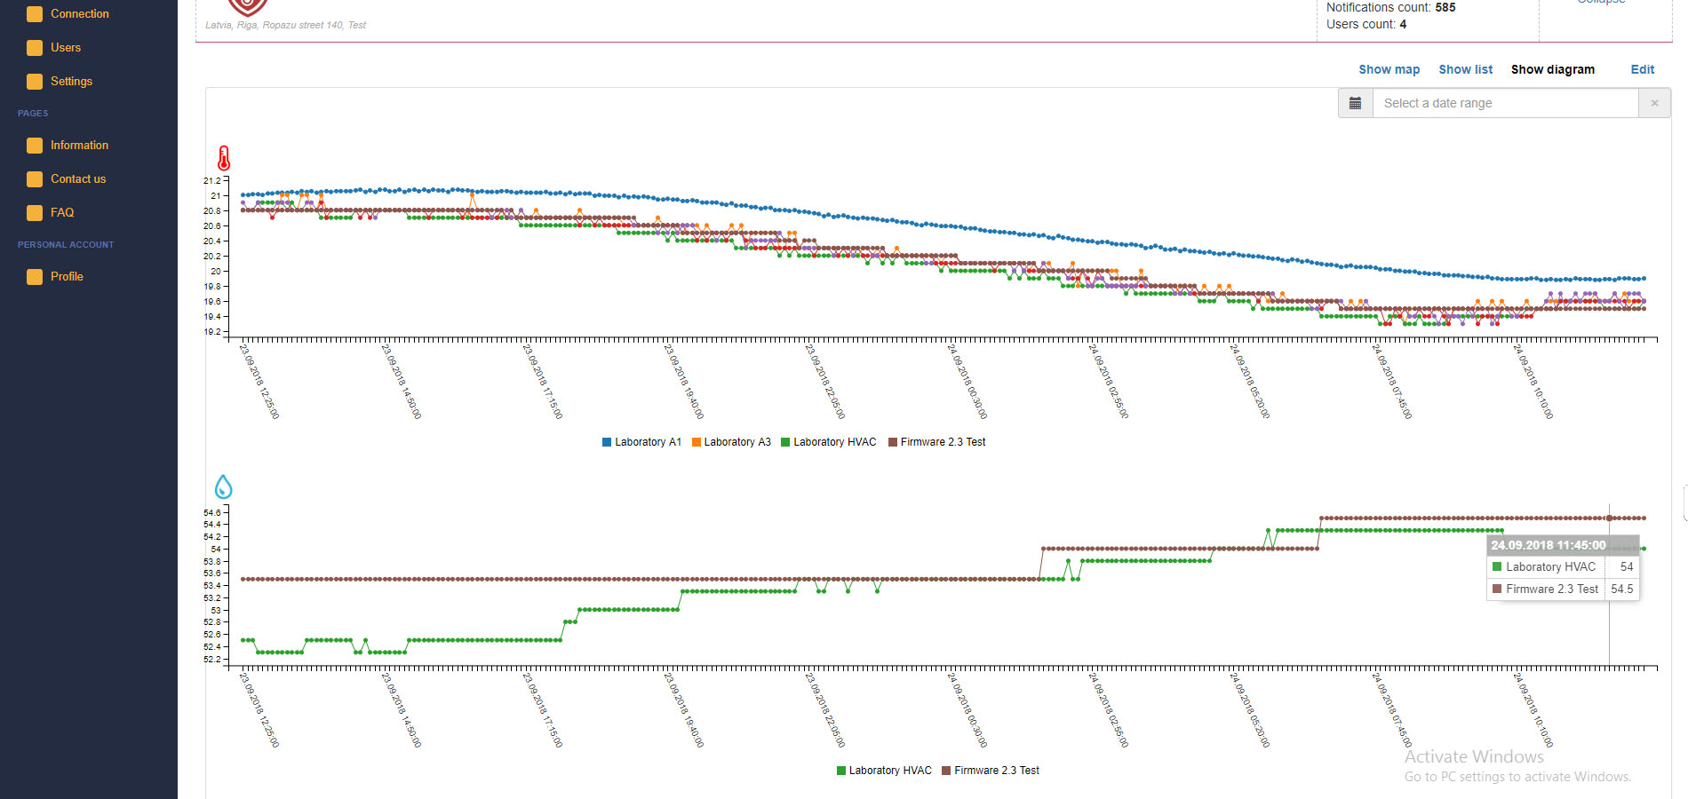Click the FAQ menu entry

coord(62,212)
